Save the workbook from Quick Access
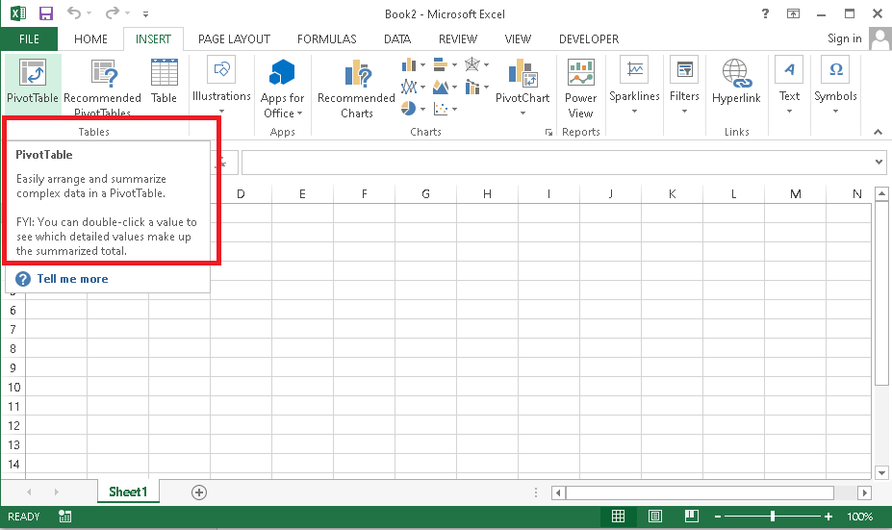 (x=45, y=13)
